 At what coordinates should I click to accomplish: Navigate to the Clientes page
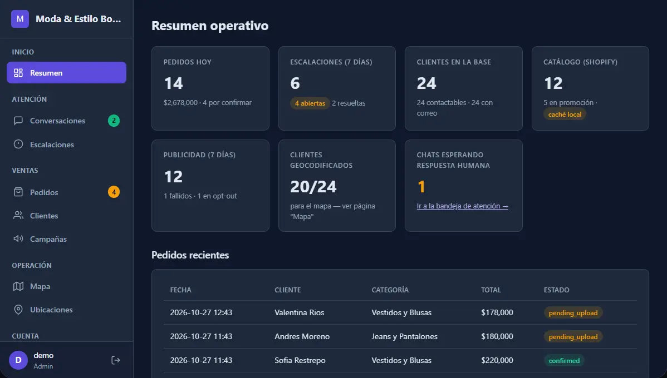(66, 215)
